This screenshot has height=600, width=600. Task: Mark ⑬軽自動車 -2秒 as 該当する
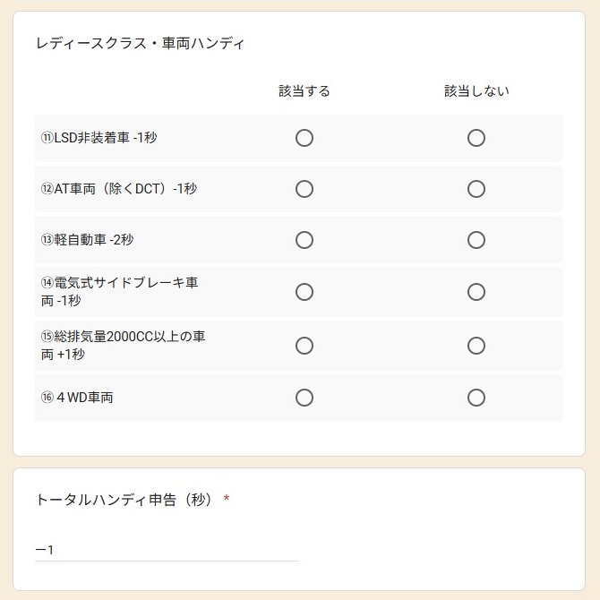point(304,240)
